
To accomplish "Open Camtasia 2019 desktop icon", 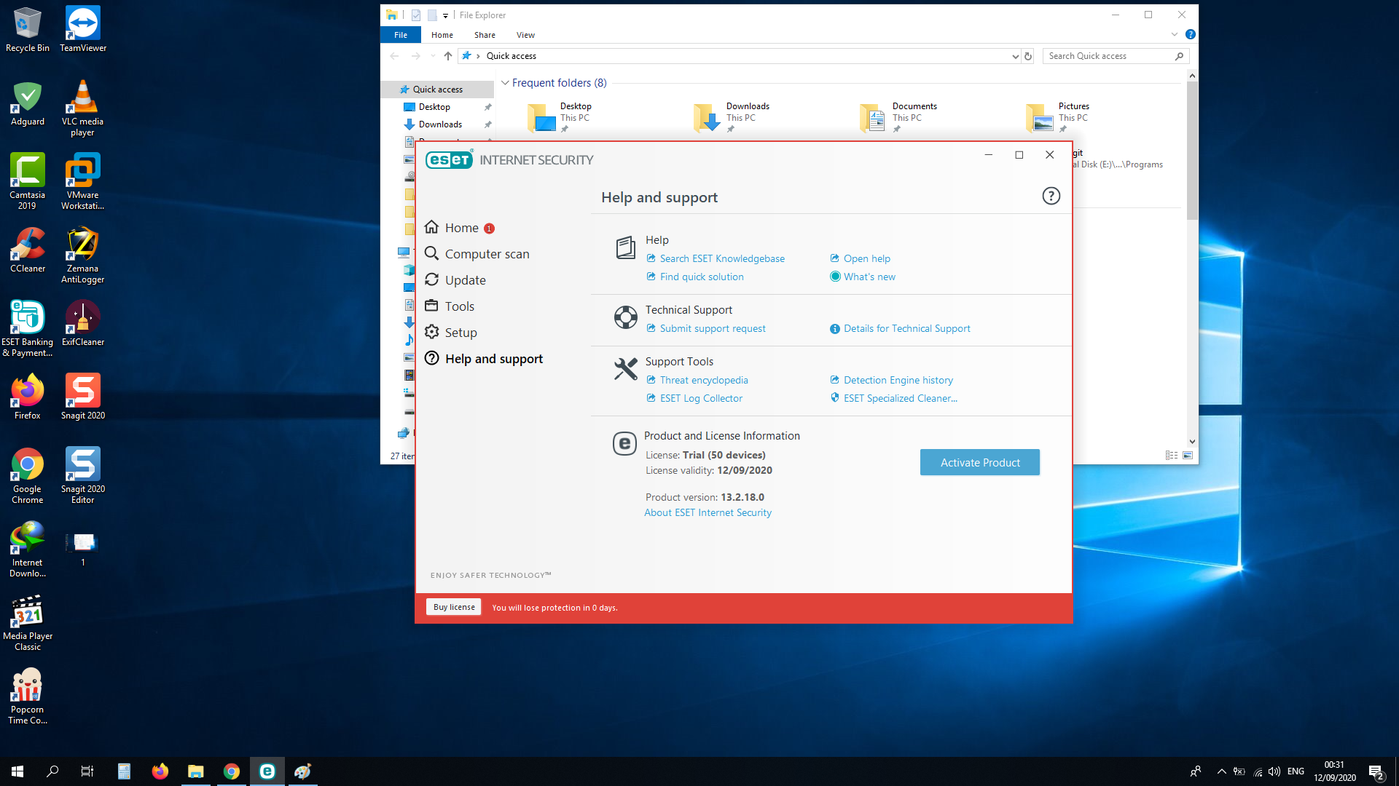I will [x=27, y=181].
